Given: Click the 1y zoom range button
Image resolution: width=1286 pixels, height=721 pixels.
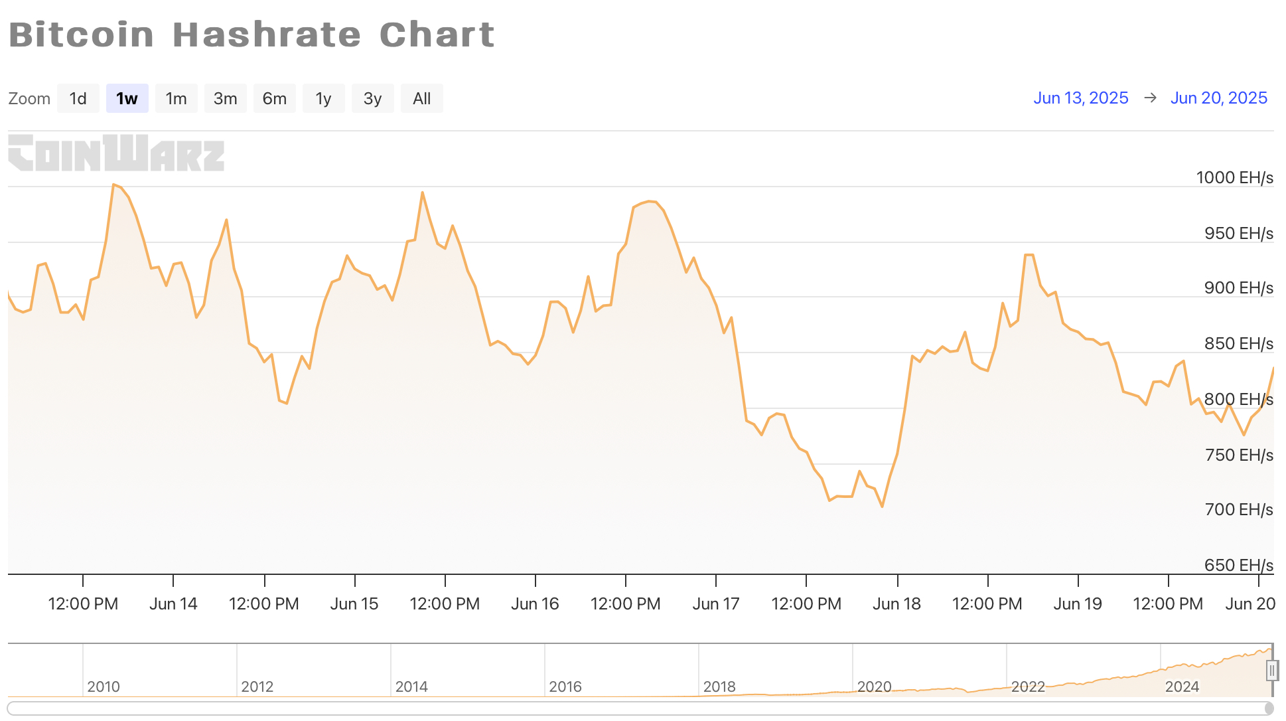Looking at the screenshot, I should coord(323,98).
